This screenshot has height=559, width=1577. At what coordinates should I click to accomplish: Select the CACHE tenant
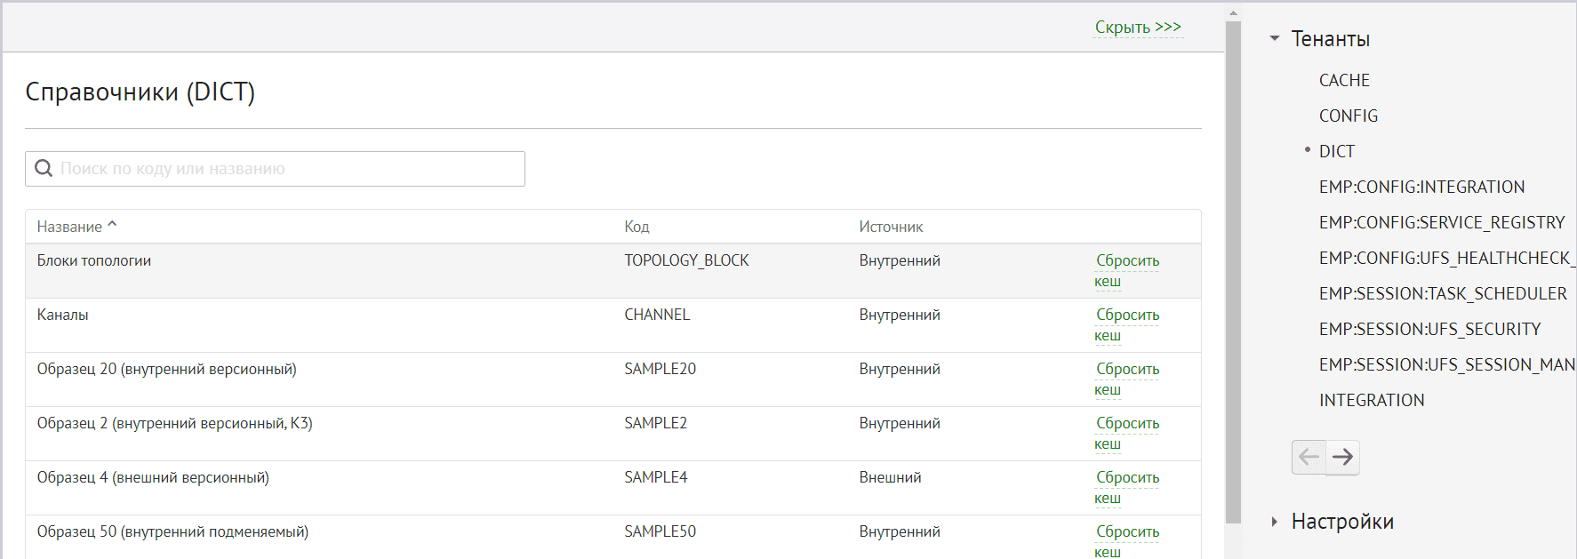1344,80
